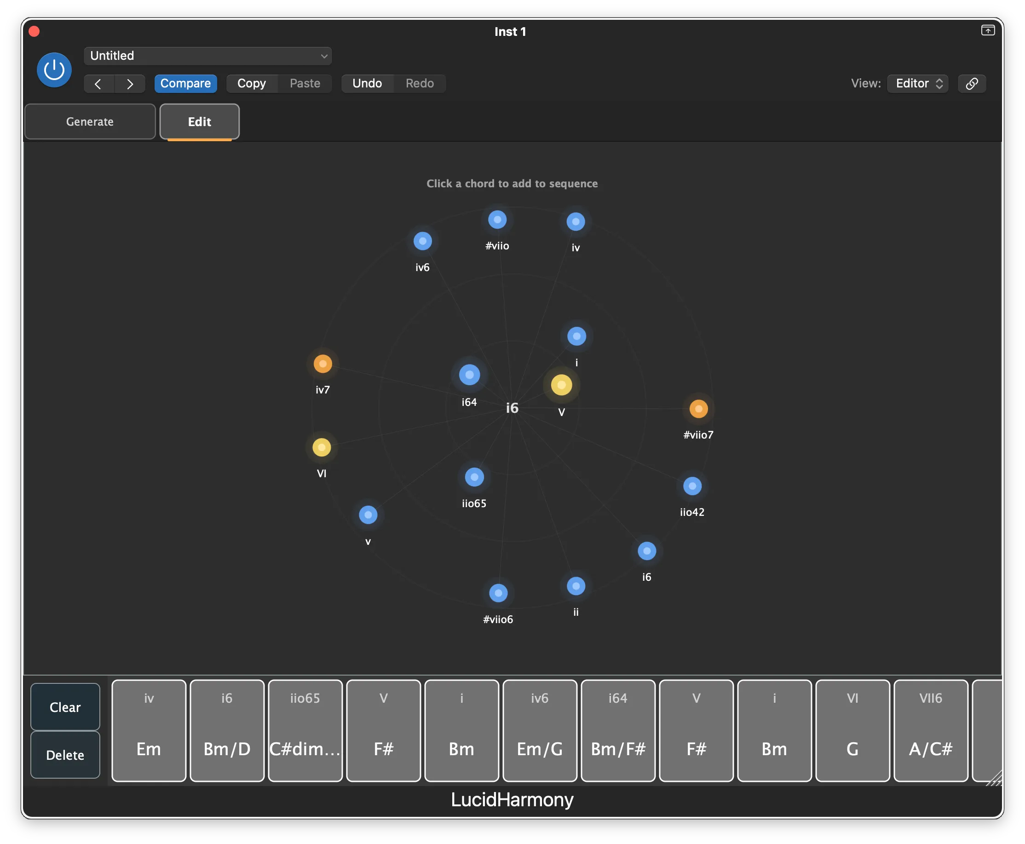Click the center i6 label
Viewport: 1025px width, 844px height.
coord(512,408)
